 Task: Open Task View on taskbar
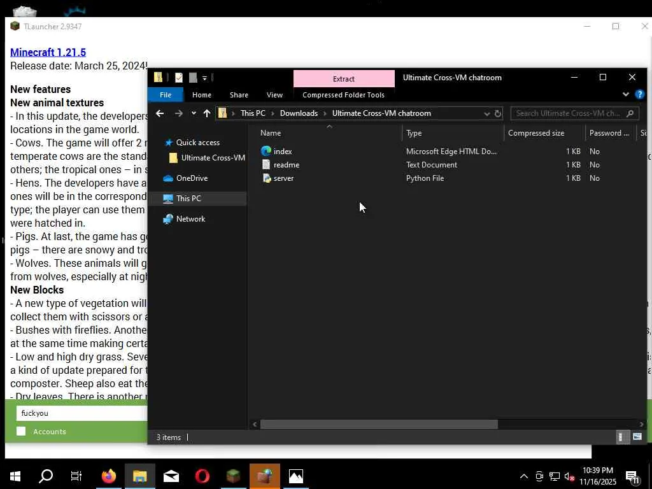(x=76, y=476)
